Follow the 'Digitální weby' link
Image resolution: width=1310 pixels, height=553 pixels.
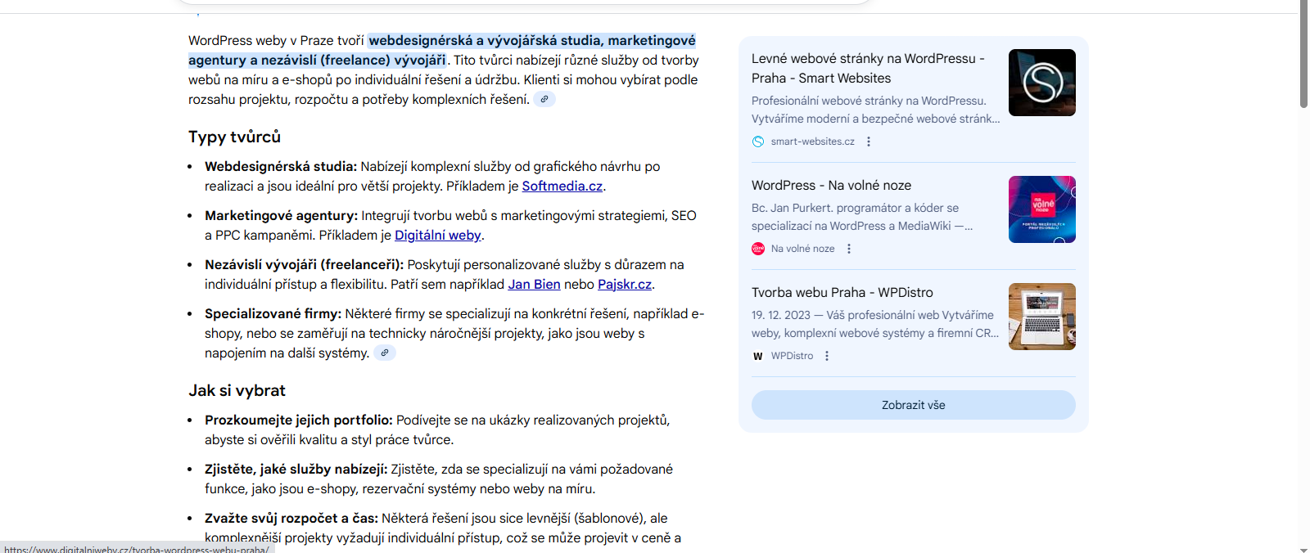click(x=437, y=235)
